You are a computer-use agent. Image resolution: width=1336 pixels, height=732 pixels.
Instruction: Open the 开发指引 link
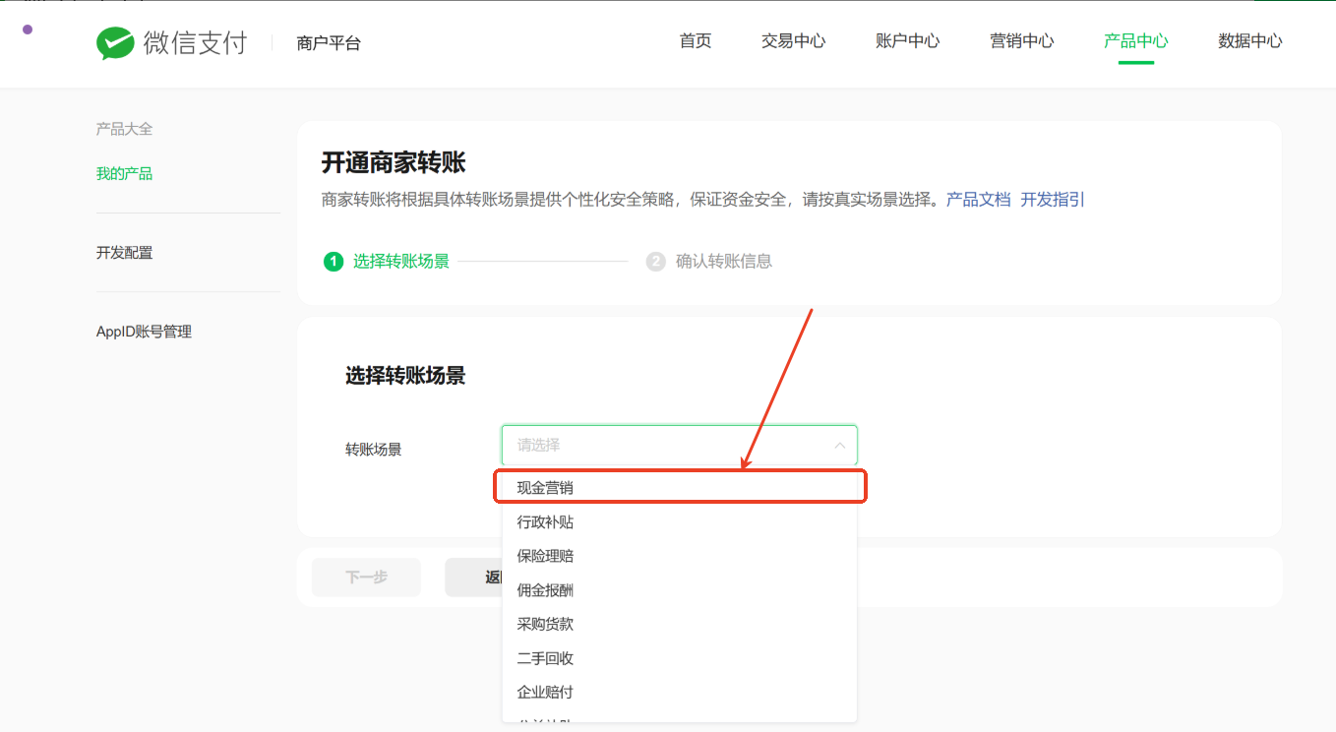[1053, 199]
